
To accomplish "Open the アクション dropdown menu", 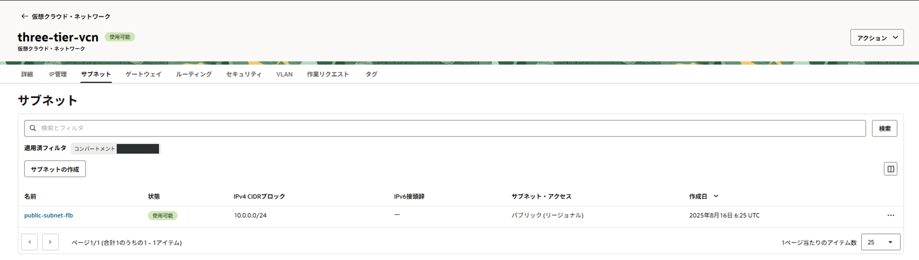I will click(x=877, y=38).
